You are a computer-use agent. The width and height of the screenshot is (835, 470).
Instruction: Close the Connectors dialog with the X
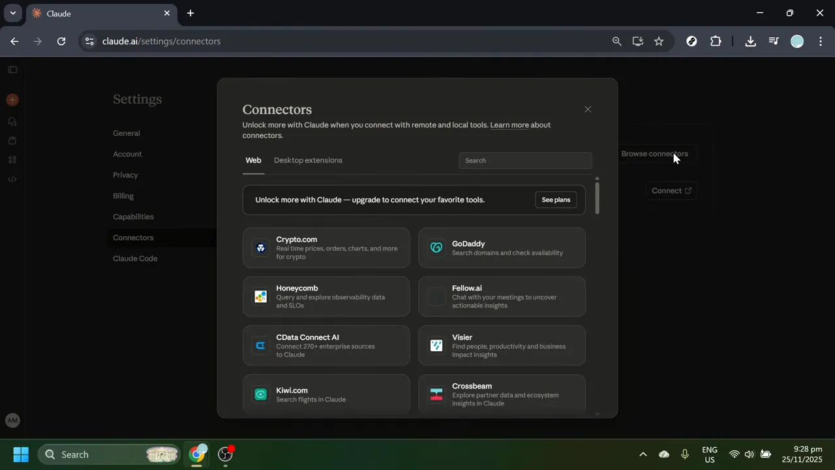(588, 109)
